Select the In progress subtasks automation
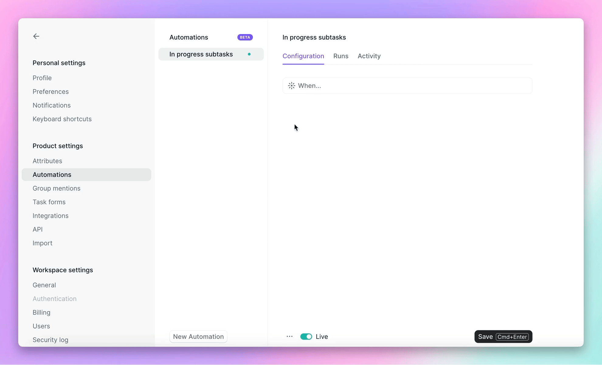Viewport: 602px width, 365px height. pos(211,54)
